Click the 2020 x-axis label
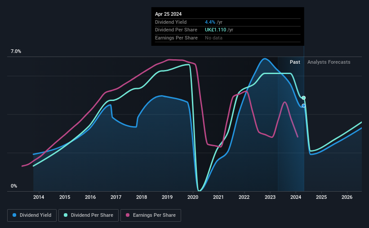Screen dimensions: 369x228 click(193, 197)
